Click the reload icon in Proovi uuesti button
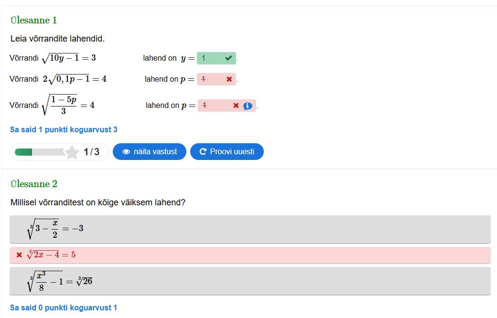The width and height of the screenshot is (497, 318). click(x=203, y=152)
